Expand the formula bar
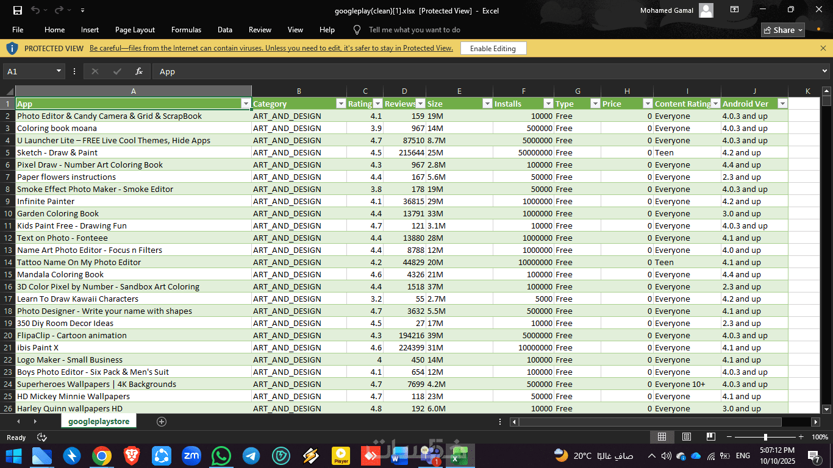This screenshot has width=833, height=468. pyautogui.click(x=825, y=71)
